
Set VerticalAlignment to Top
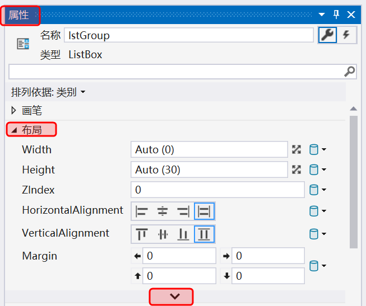tap(142, 234)
